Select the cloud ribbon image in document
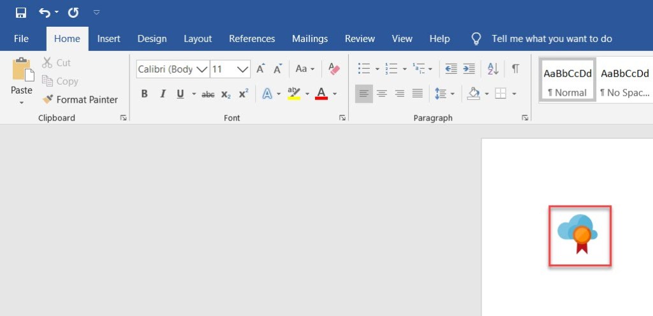The height and width of the screenshot is (316, 653). tap(580, 236)
